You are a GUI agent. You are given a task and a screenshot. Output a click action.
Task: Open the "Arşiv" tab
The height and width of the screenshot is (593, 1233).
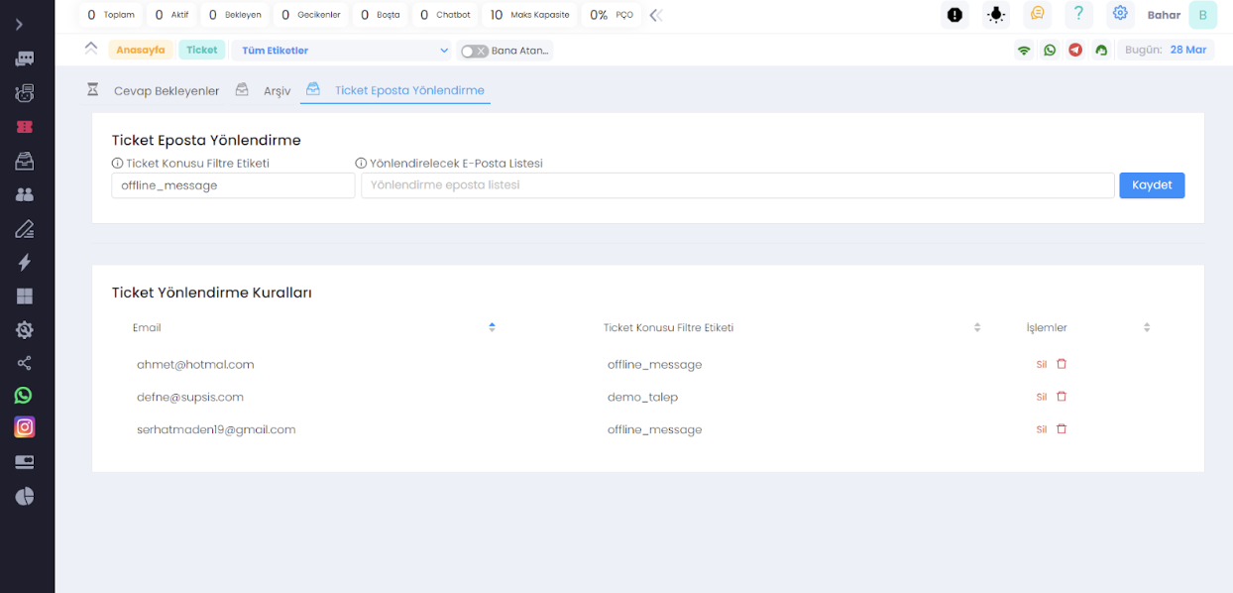(277, 90)
